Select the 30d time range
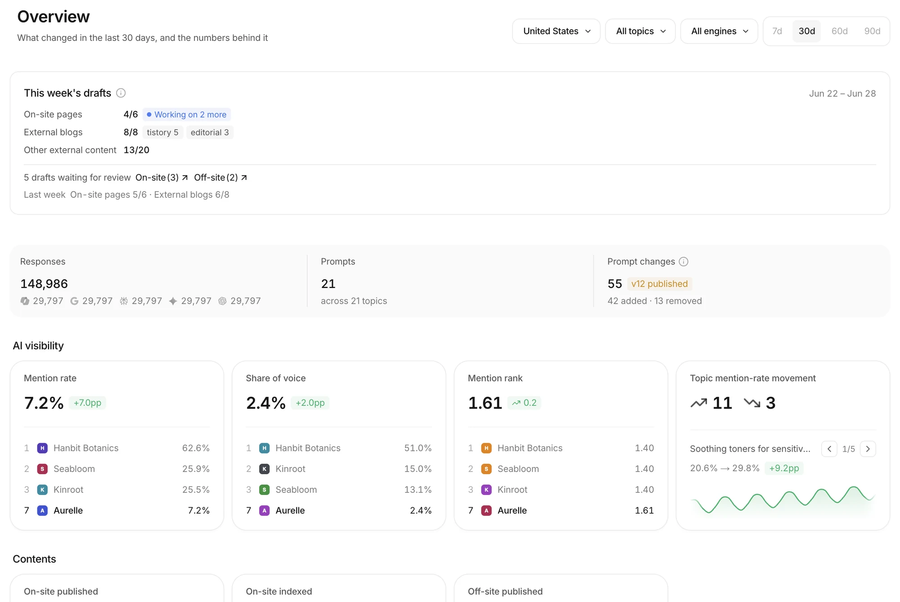 pos(806,31)
